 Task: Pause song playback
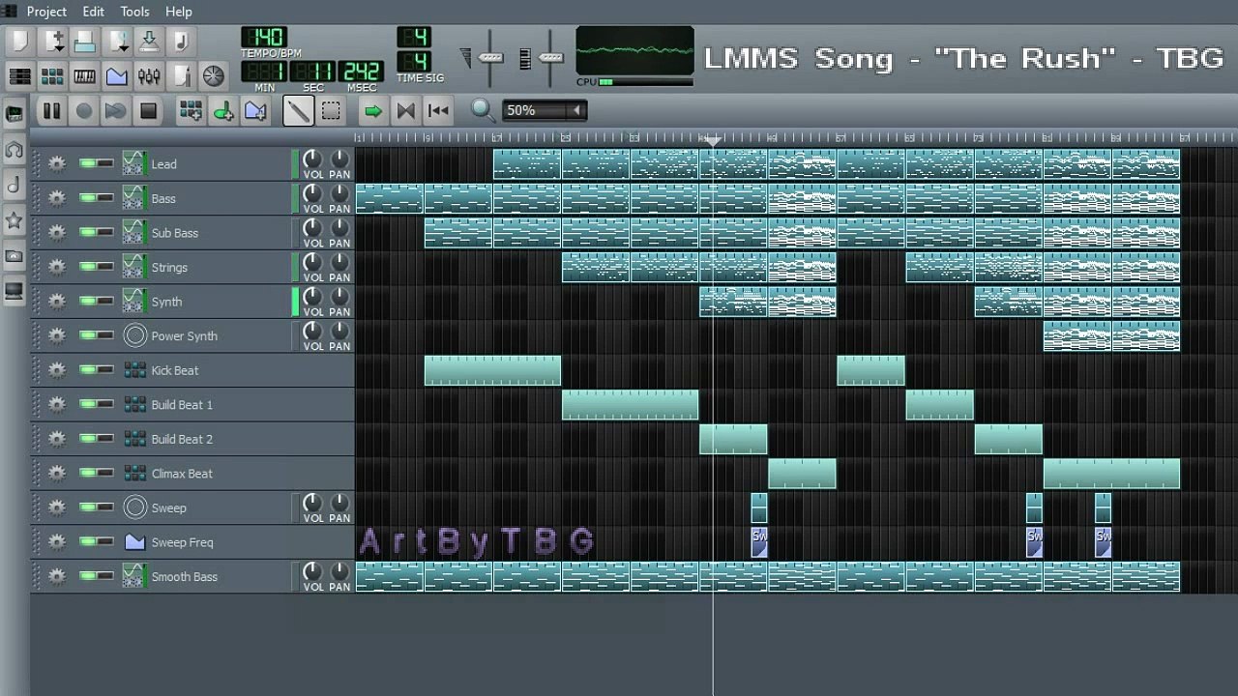(51, 111)
